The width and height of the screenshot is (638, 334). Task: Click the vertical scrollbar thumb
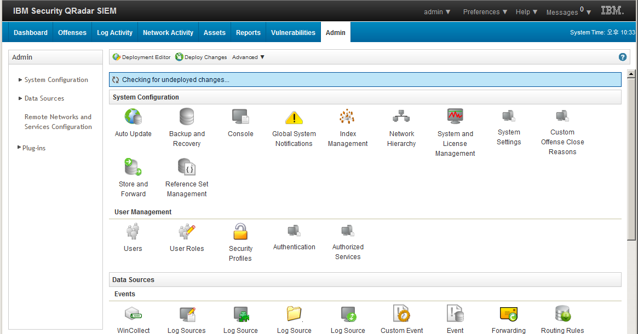pyautogui.click(x=631, y=159)
